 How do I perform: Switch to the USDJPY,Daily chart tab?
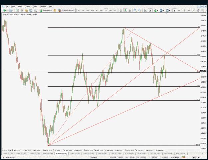click(x=155, y=154)
